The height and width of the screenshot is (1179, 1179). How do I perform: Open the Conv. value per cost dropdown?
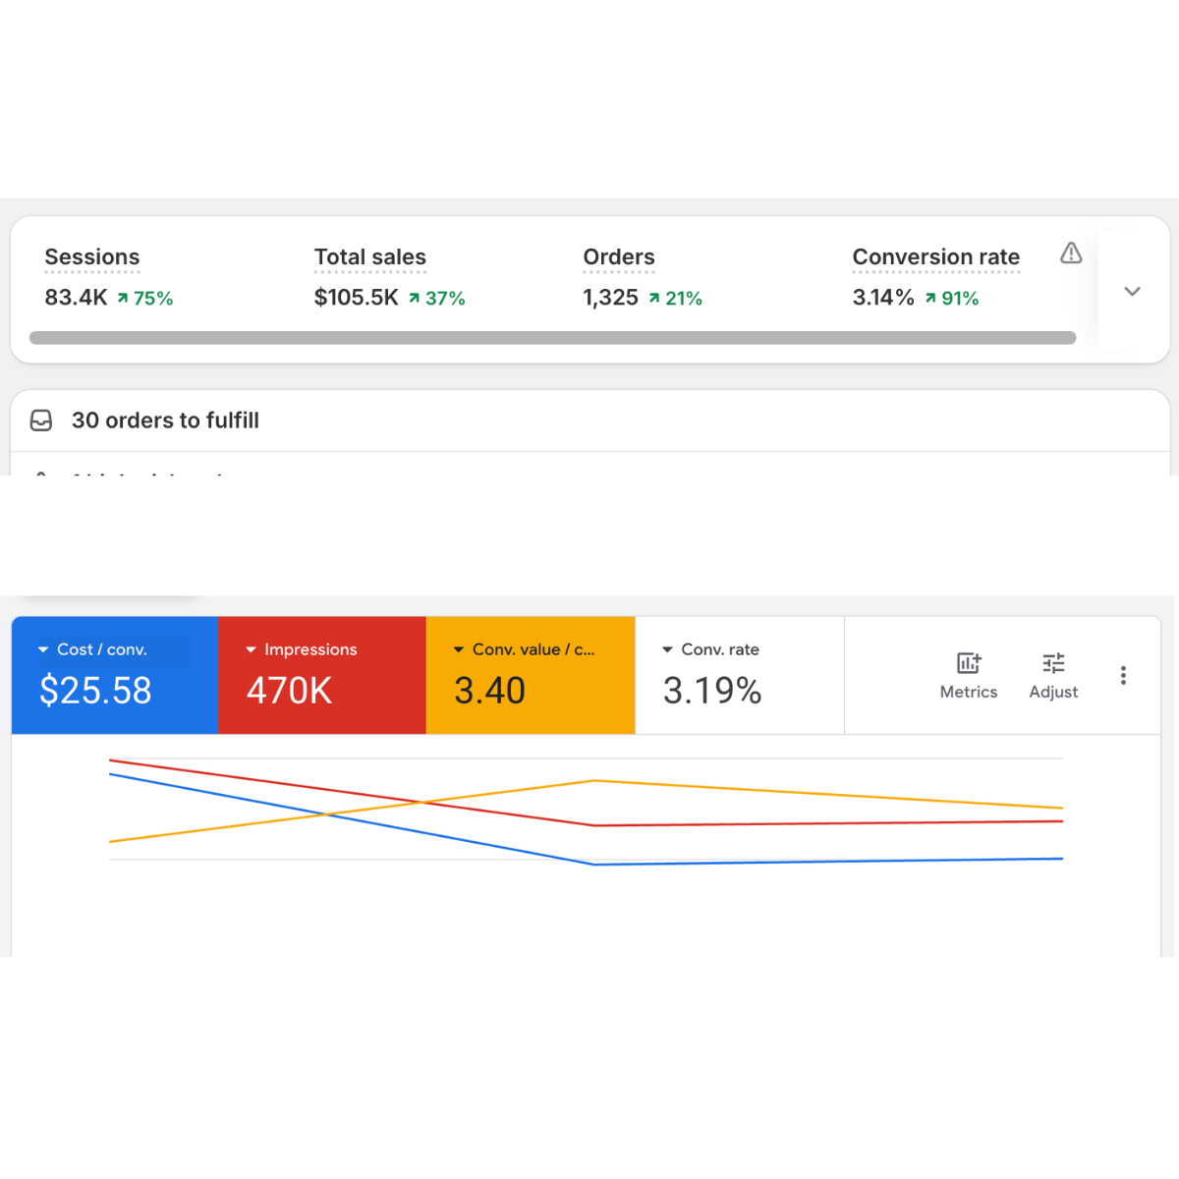coord(458,648)
